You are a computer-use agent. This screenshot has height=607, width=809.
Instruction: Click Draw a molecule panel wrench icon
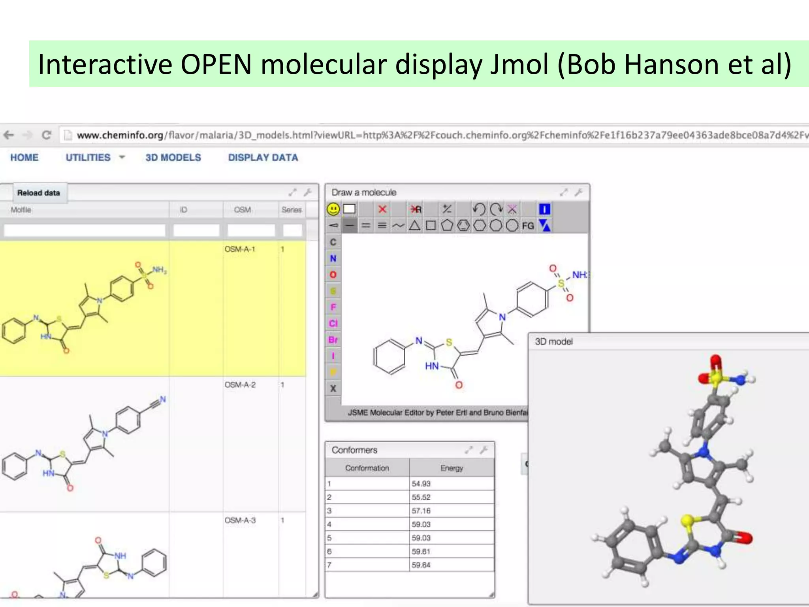579,192
